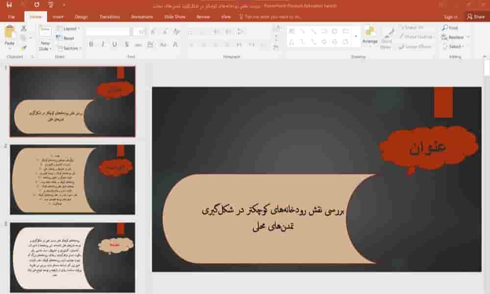
Task: Open the Select dropdown in Editing
Action: point(454,47)
